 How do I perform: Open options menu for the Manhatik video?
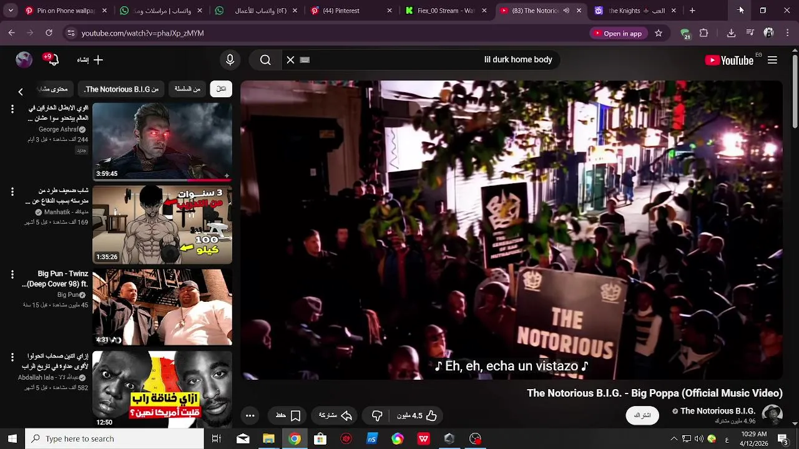12,191
